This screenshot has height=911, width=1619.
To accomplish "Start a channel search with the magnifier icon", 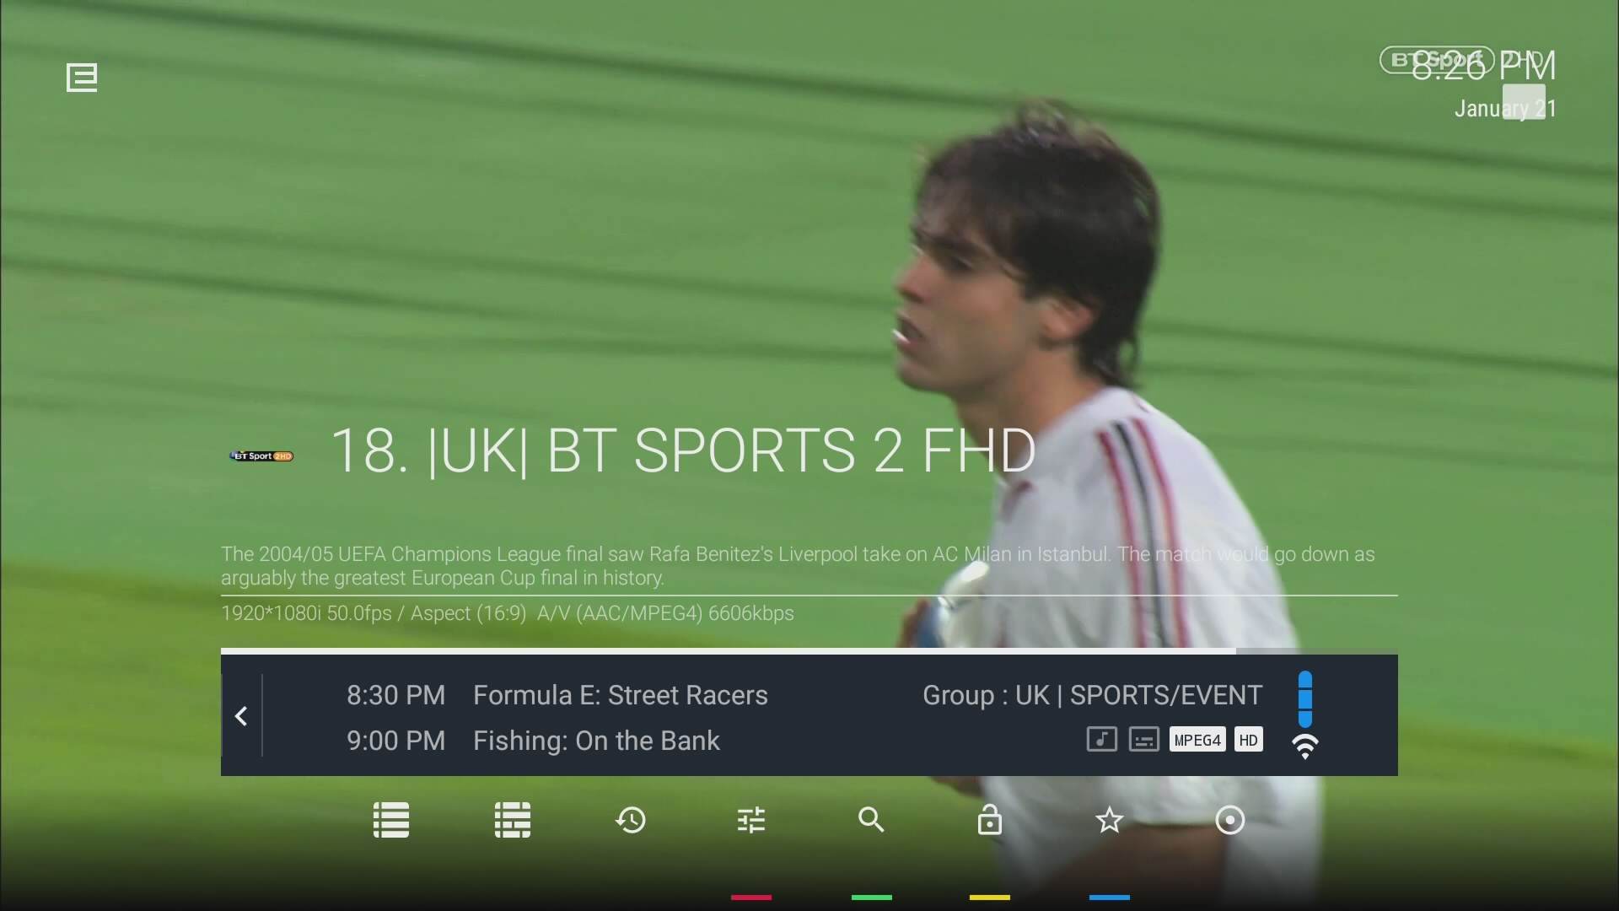I will 870,820.
